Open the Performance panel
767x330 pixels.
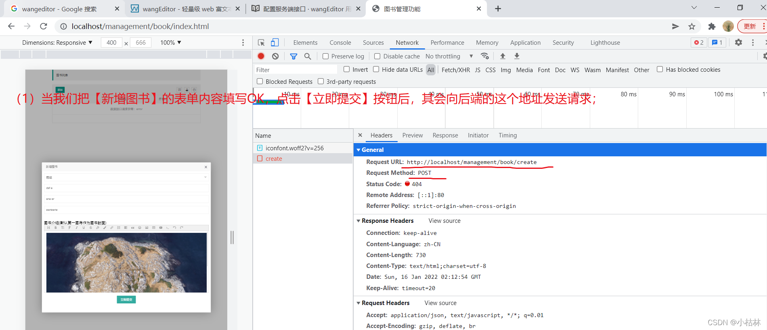(447, 43)
